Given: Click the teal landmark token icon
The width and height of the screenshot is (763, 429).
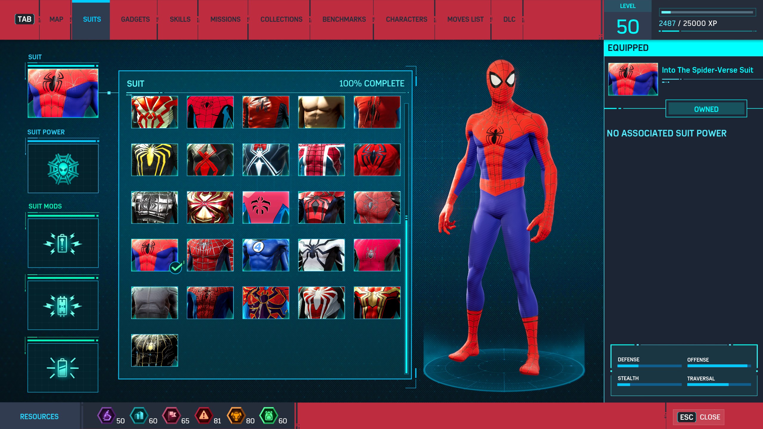Looking at the screenshot, I should (139, 415).
